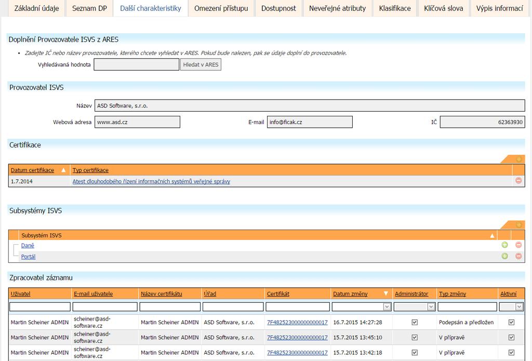Click the Hledat v ARES button

click(201, 64)
